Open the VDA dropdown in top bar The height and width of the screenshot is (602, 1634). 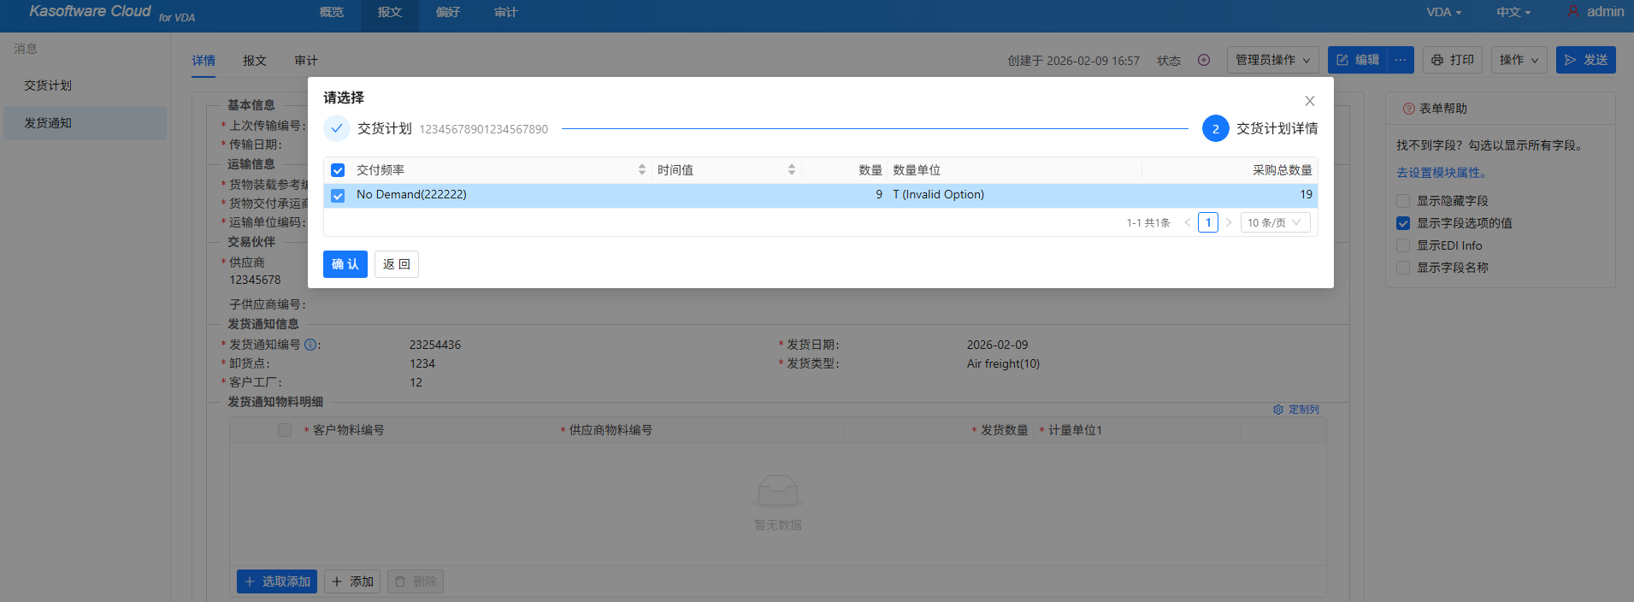click(1443, 12)
